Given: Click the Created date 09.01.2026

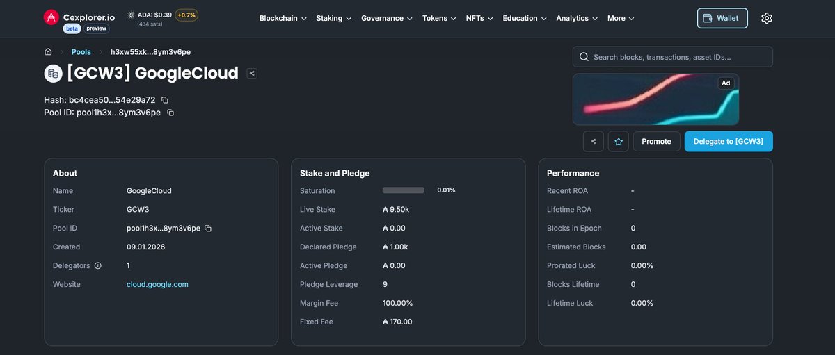Looking at the screenshot, I should click(x=146, y=247).
